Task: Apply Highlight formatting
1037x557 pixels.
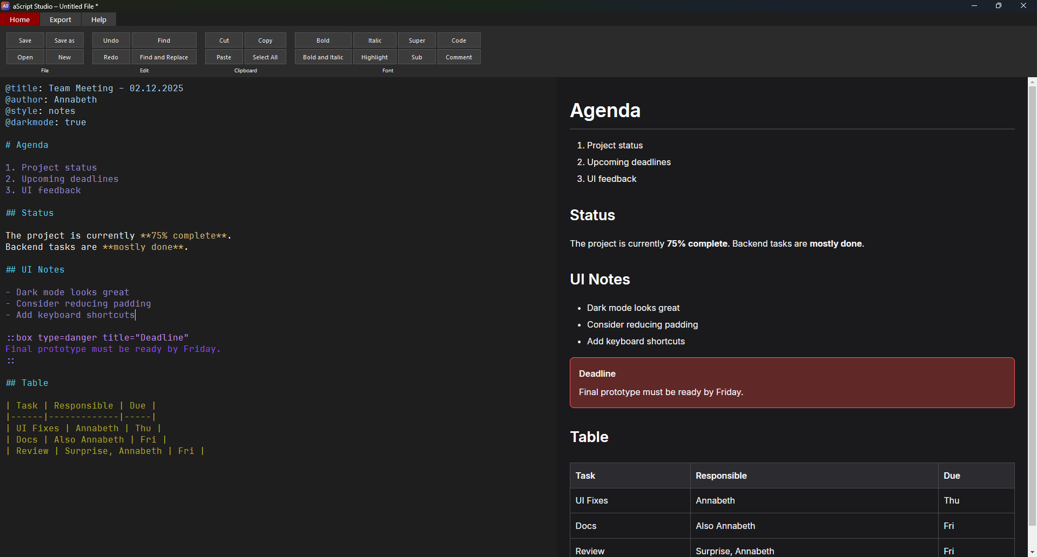Action: (374, 57)
